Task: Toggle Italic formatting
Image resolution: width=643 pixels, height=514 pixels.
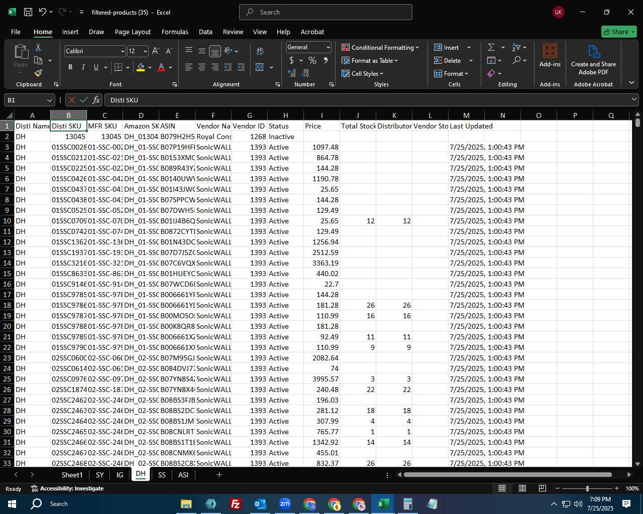Action: pyautogui.click(x=83, y=67)
